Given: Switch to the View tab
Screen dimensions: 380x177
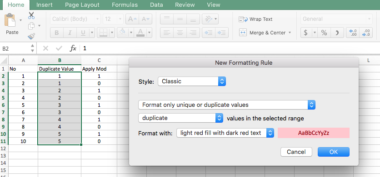Looking at the screenshot, I should pos(214,5).
